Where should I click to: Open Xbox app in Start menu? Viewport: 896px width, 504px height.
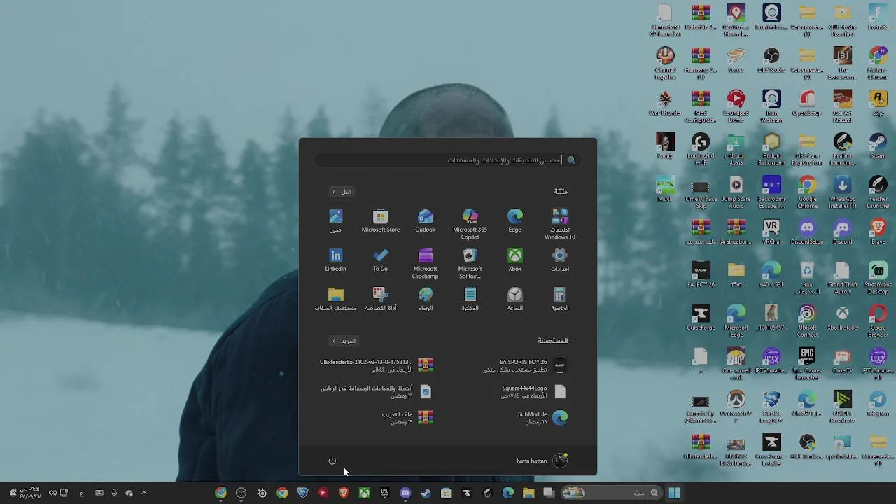click(x=514, y=260)
